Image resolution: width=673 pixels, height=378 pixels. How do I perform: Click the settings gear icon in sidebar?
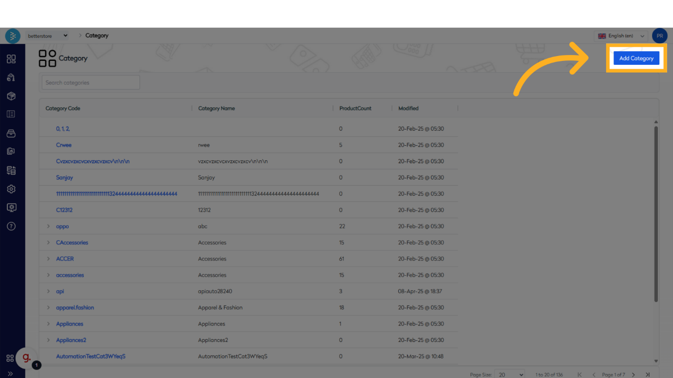[11, 189]
